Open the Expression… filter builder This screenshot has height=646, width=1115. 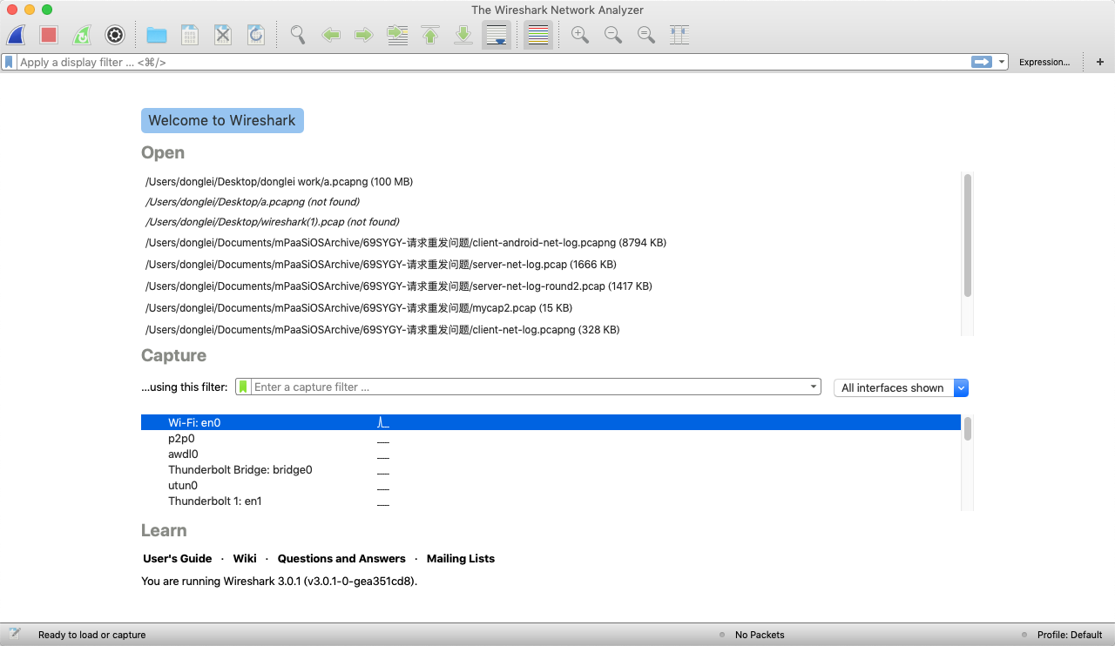pyautogui.click(x=1044, y=62)
